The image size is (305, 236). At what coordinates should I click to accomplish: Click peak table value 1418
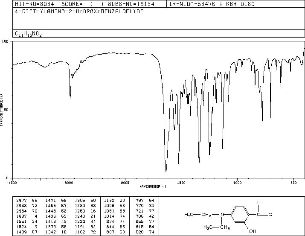[51, 221]
